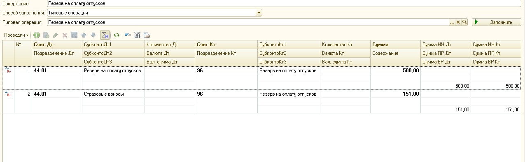Click the Сумма column header
525x162 pixels.
pos(395,44)
